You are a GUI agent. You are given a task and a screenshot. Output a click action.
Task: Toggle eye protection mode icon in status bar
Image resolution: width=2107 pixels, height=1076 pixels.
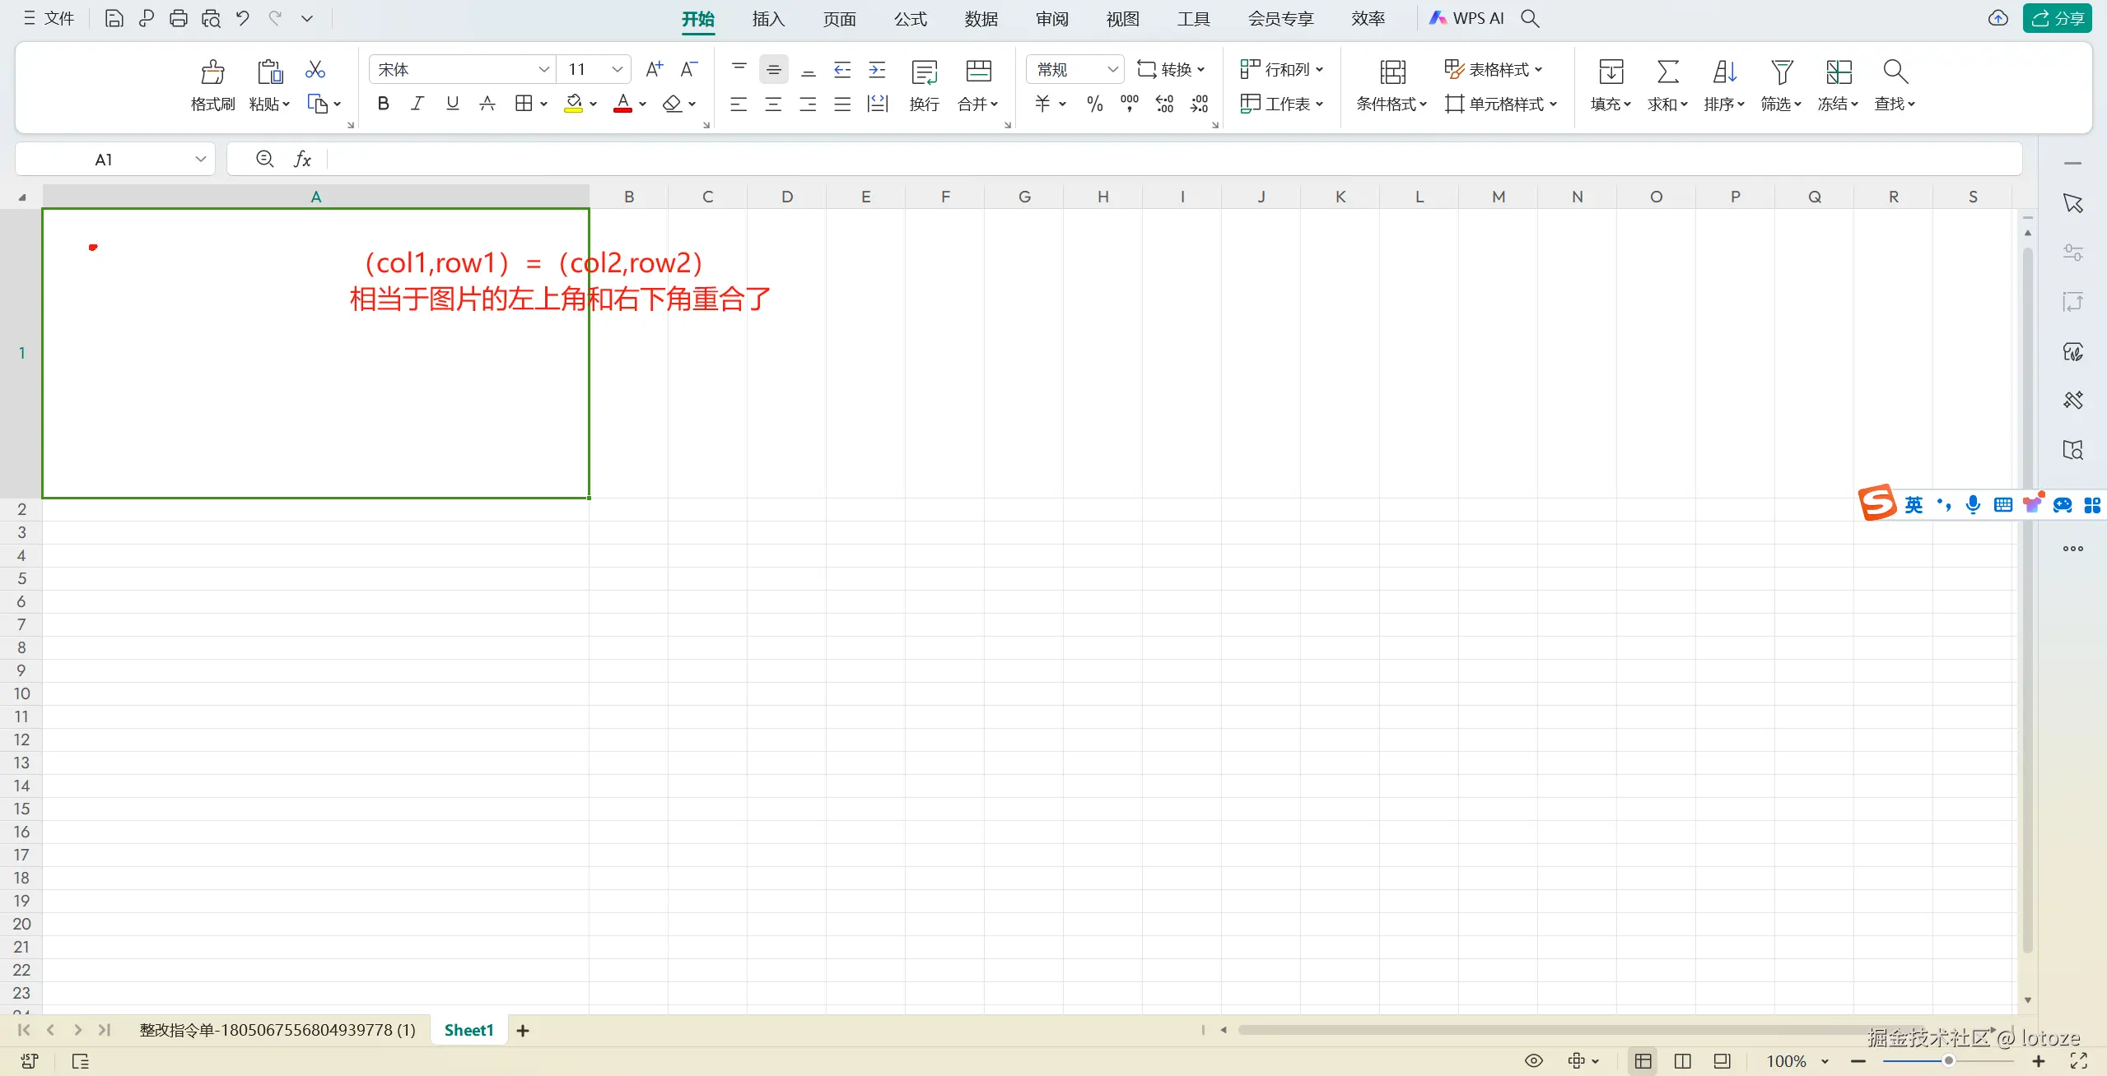tap(1533, 1060)
